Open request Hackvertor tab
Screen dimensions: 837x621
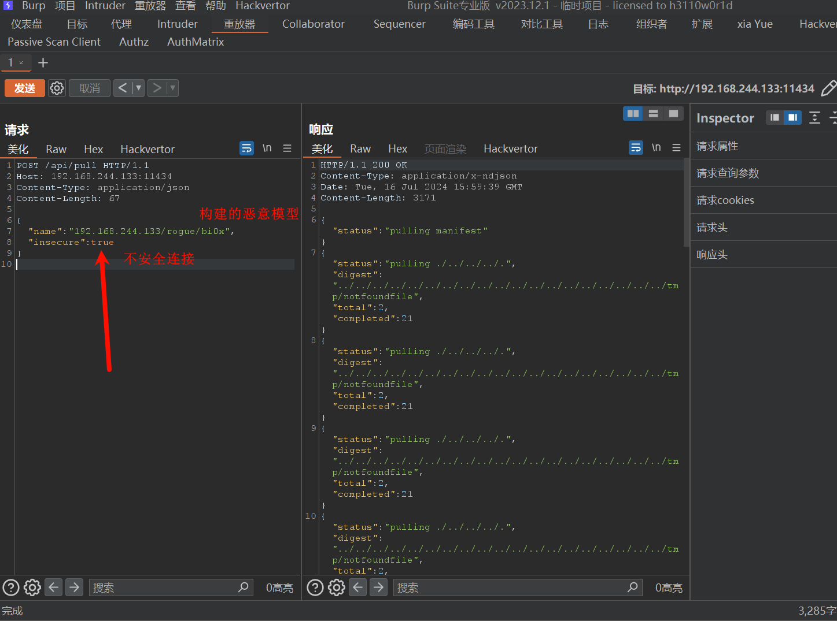click(x=148, y=149)
